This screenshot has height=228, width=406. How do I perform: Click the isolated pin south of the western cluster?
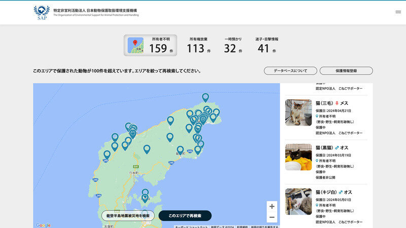tap(147, 148)
